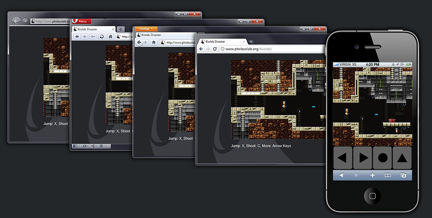
Task: Tap the triangle jump button on iPhone
Action: click(402, 158)
